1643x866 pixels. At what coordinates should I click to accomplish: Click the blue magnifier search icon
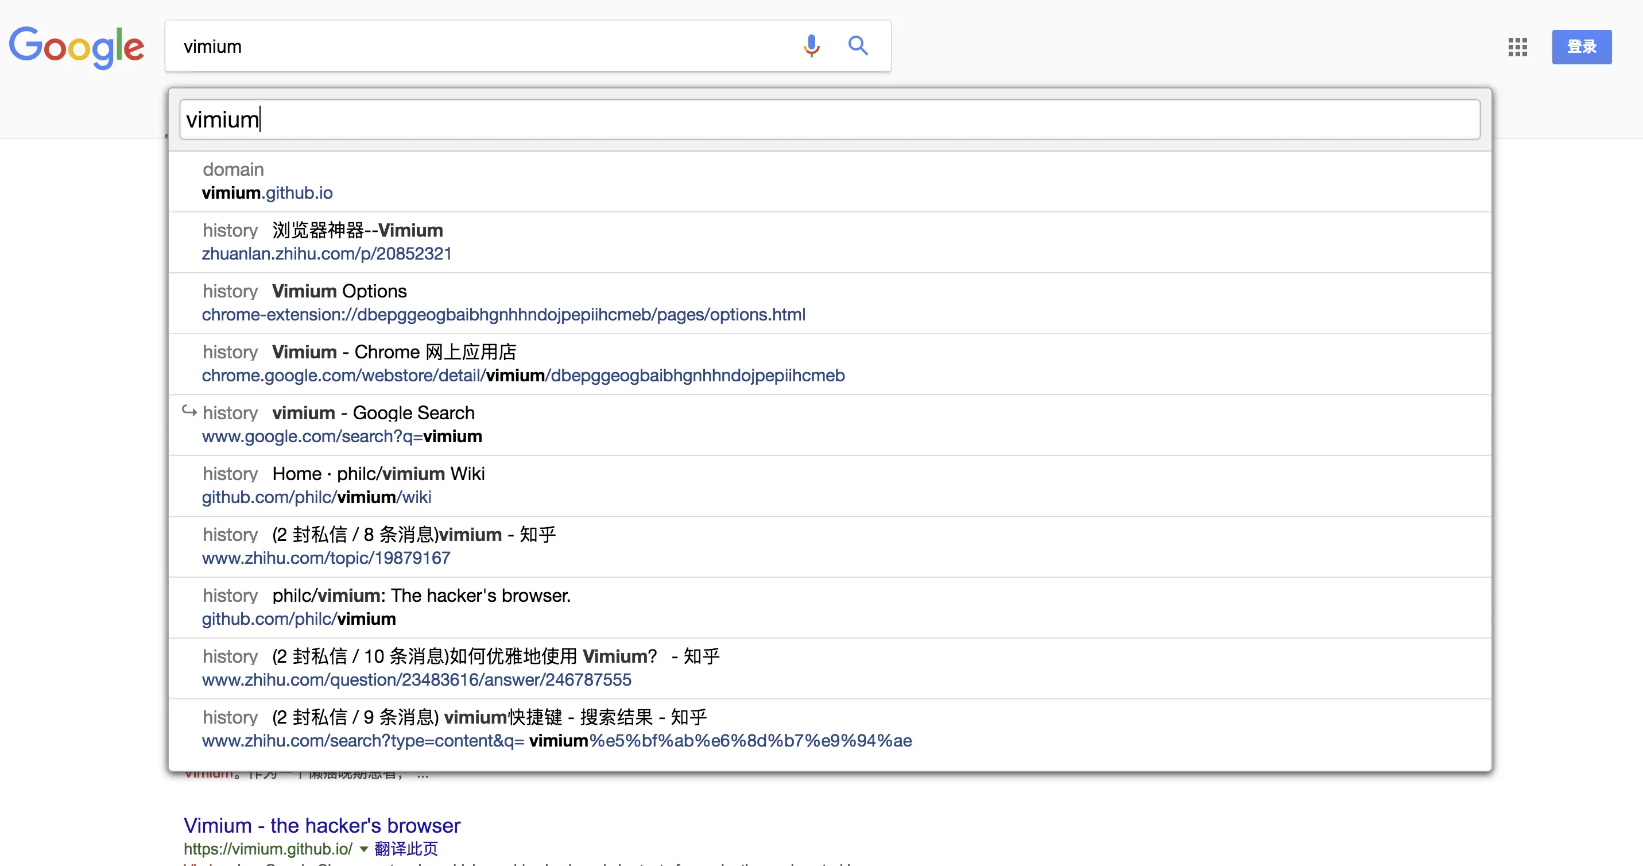(858, 46)
